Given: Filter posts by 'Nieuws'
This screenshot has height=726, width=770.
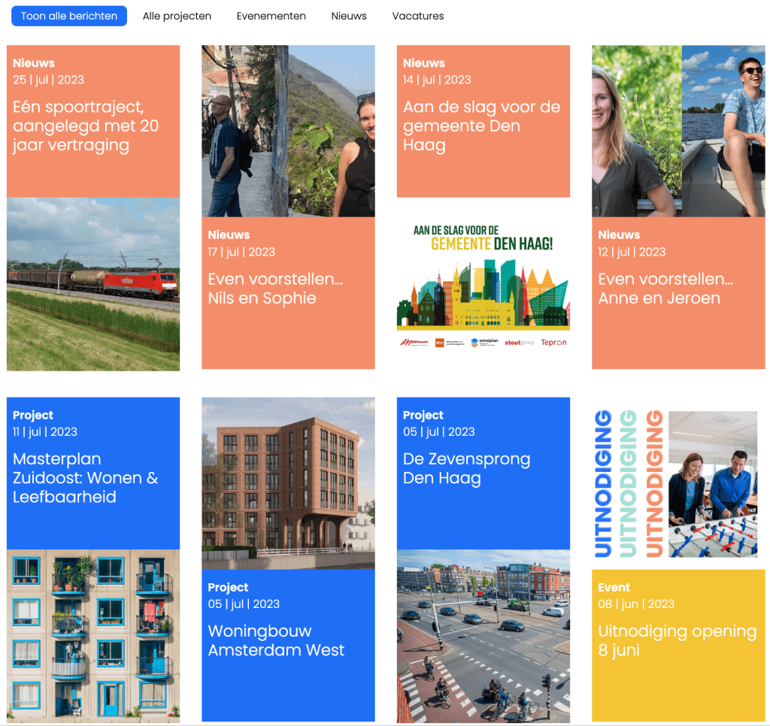Looking at the screenshot, I should [348, 15].
